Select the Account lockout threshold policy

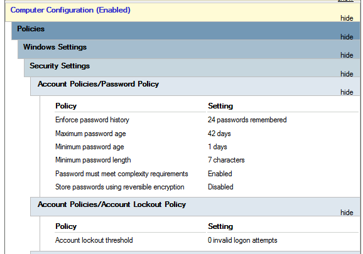click(x=94, y=240)
